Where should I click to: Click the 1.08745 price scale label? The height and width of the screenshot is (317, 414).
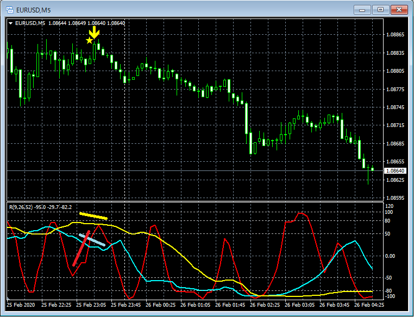coord(395,107)
